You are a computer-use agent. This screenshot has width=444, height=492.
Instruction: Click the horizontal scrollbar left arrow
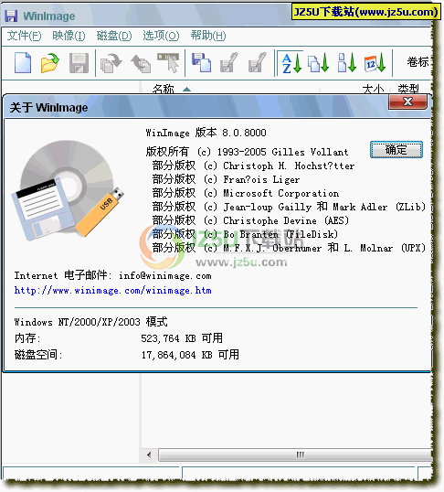pyautogui.click(x=149, y=455)
